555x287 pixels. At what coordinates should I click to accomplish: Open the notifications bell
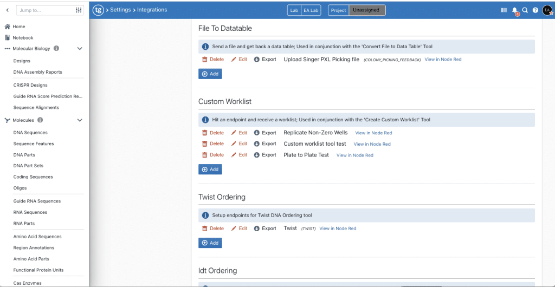[x=515, y=10]
